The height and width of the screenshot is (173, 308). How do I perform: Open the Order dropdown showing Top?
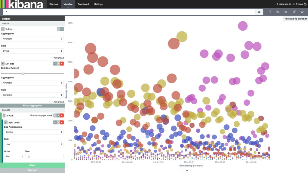click(14, 156)
